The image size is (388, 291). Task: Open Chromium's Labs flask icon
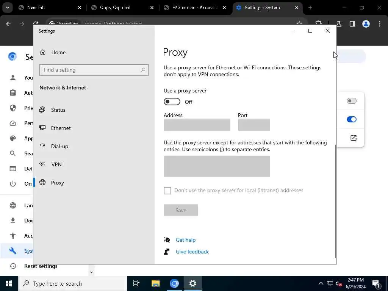(339, 24)
